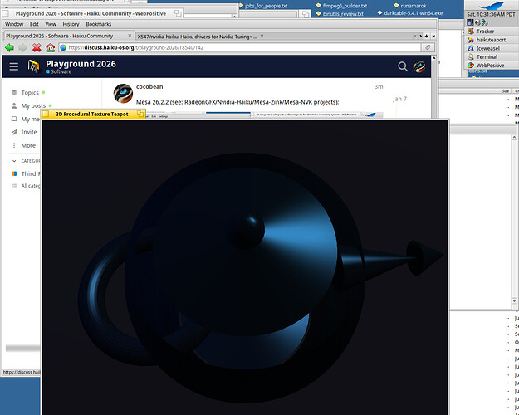Open forum search with magnifier icon
Viewport: 519px width, 415px height.
(x=403, y=66)
